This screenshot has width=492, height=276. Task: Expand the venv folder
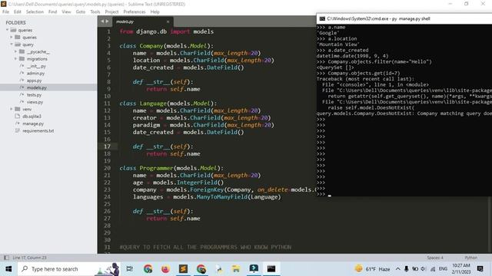(12, 109)
